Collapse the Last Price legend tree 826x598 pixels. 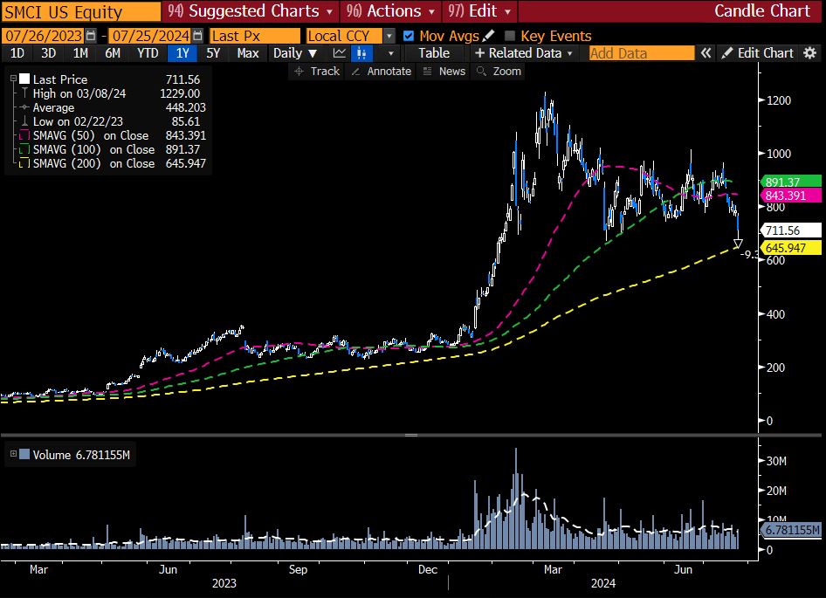[x=14, y=79]
